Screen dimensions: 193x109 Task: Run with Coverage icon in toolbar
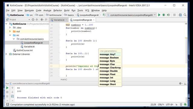point(168,15)
